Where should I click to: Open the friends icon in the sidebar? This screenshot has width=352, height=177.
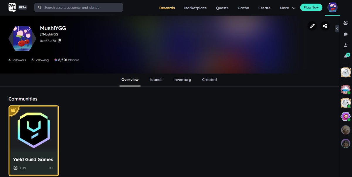(x=346, y=23)
